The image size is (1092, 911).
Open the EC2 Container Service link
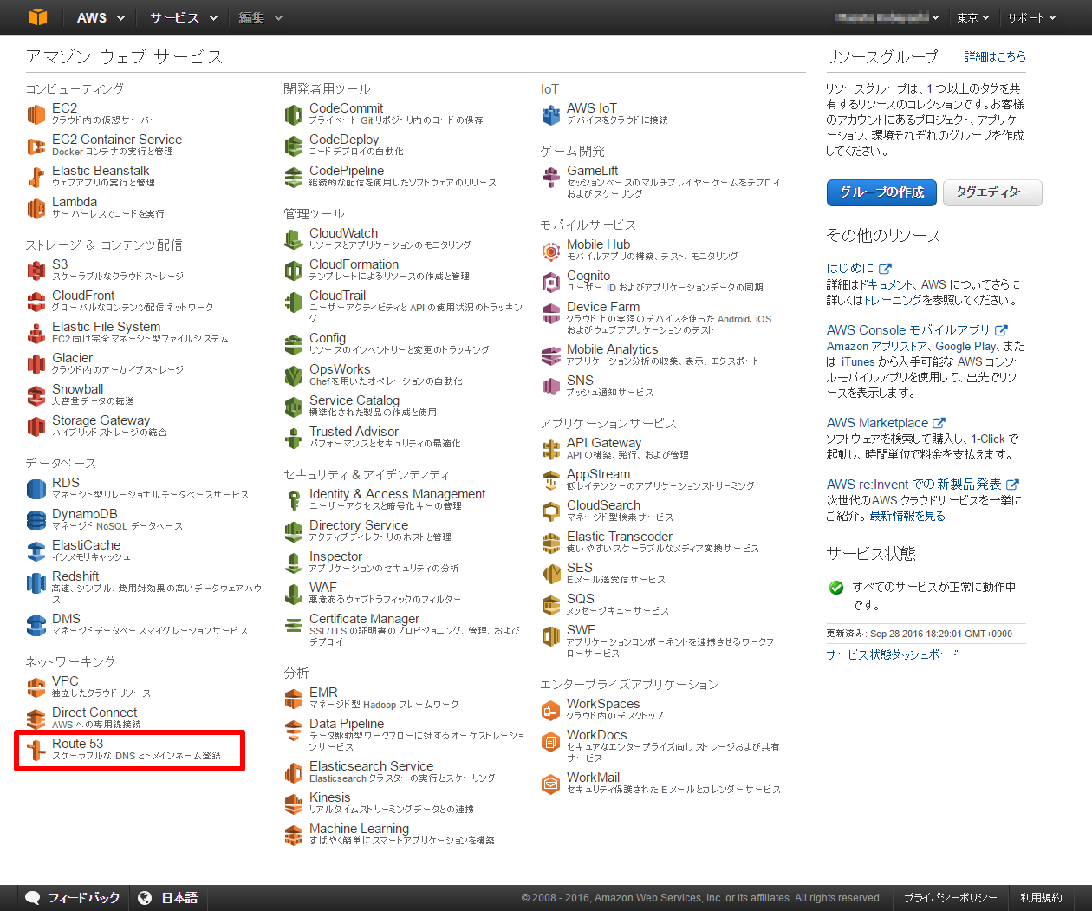[x=117, y=140]
